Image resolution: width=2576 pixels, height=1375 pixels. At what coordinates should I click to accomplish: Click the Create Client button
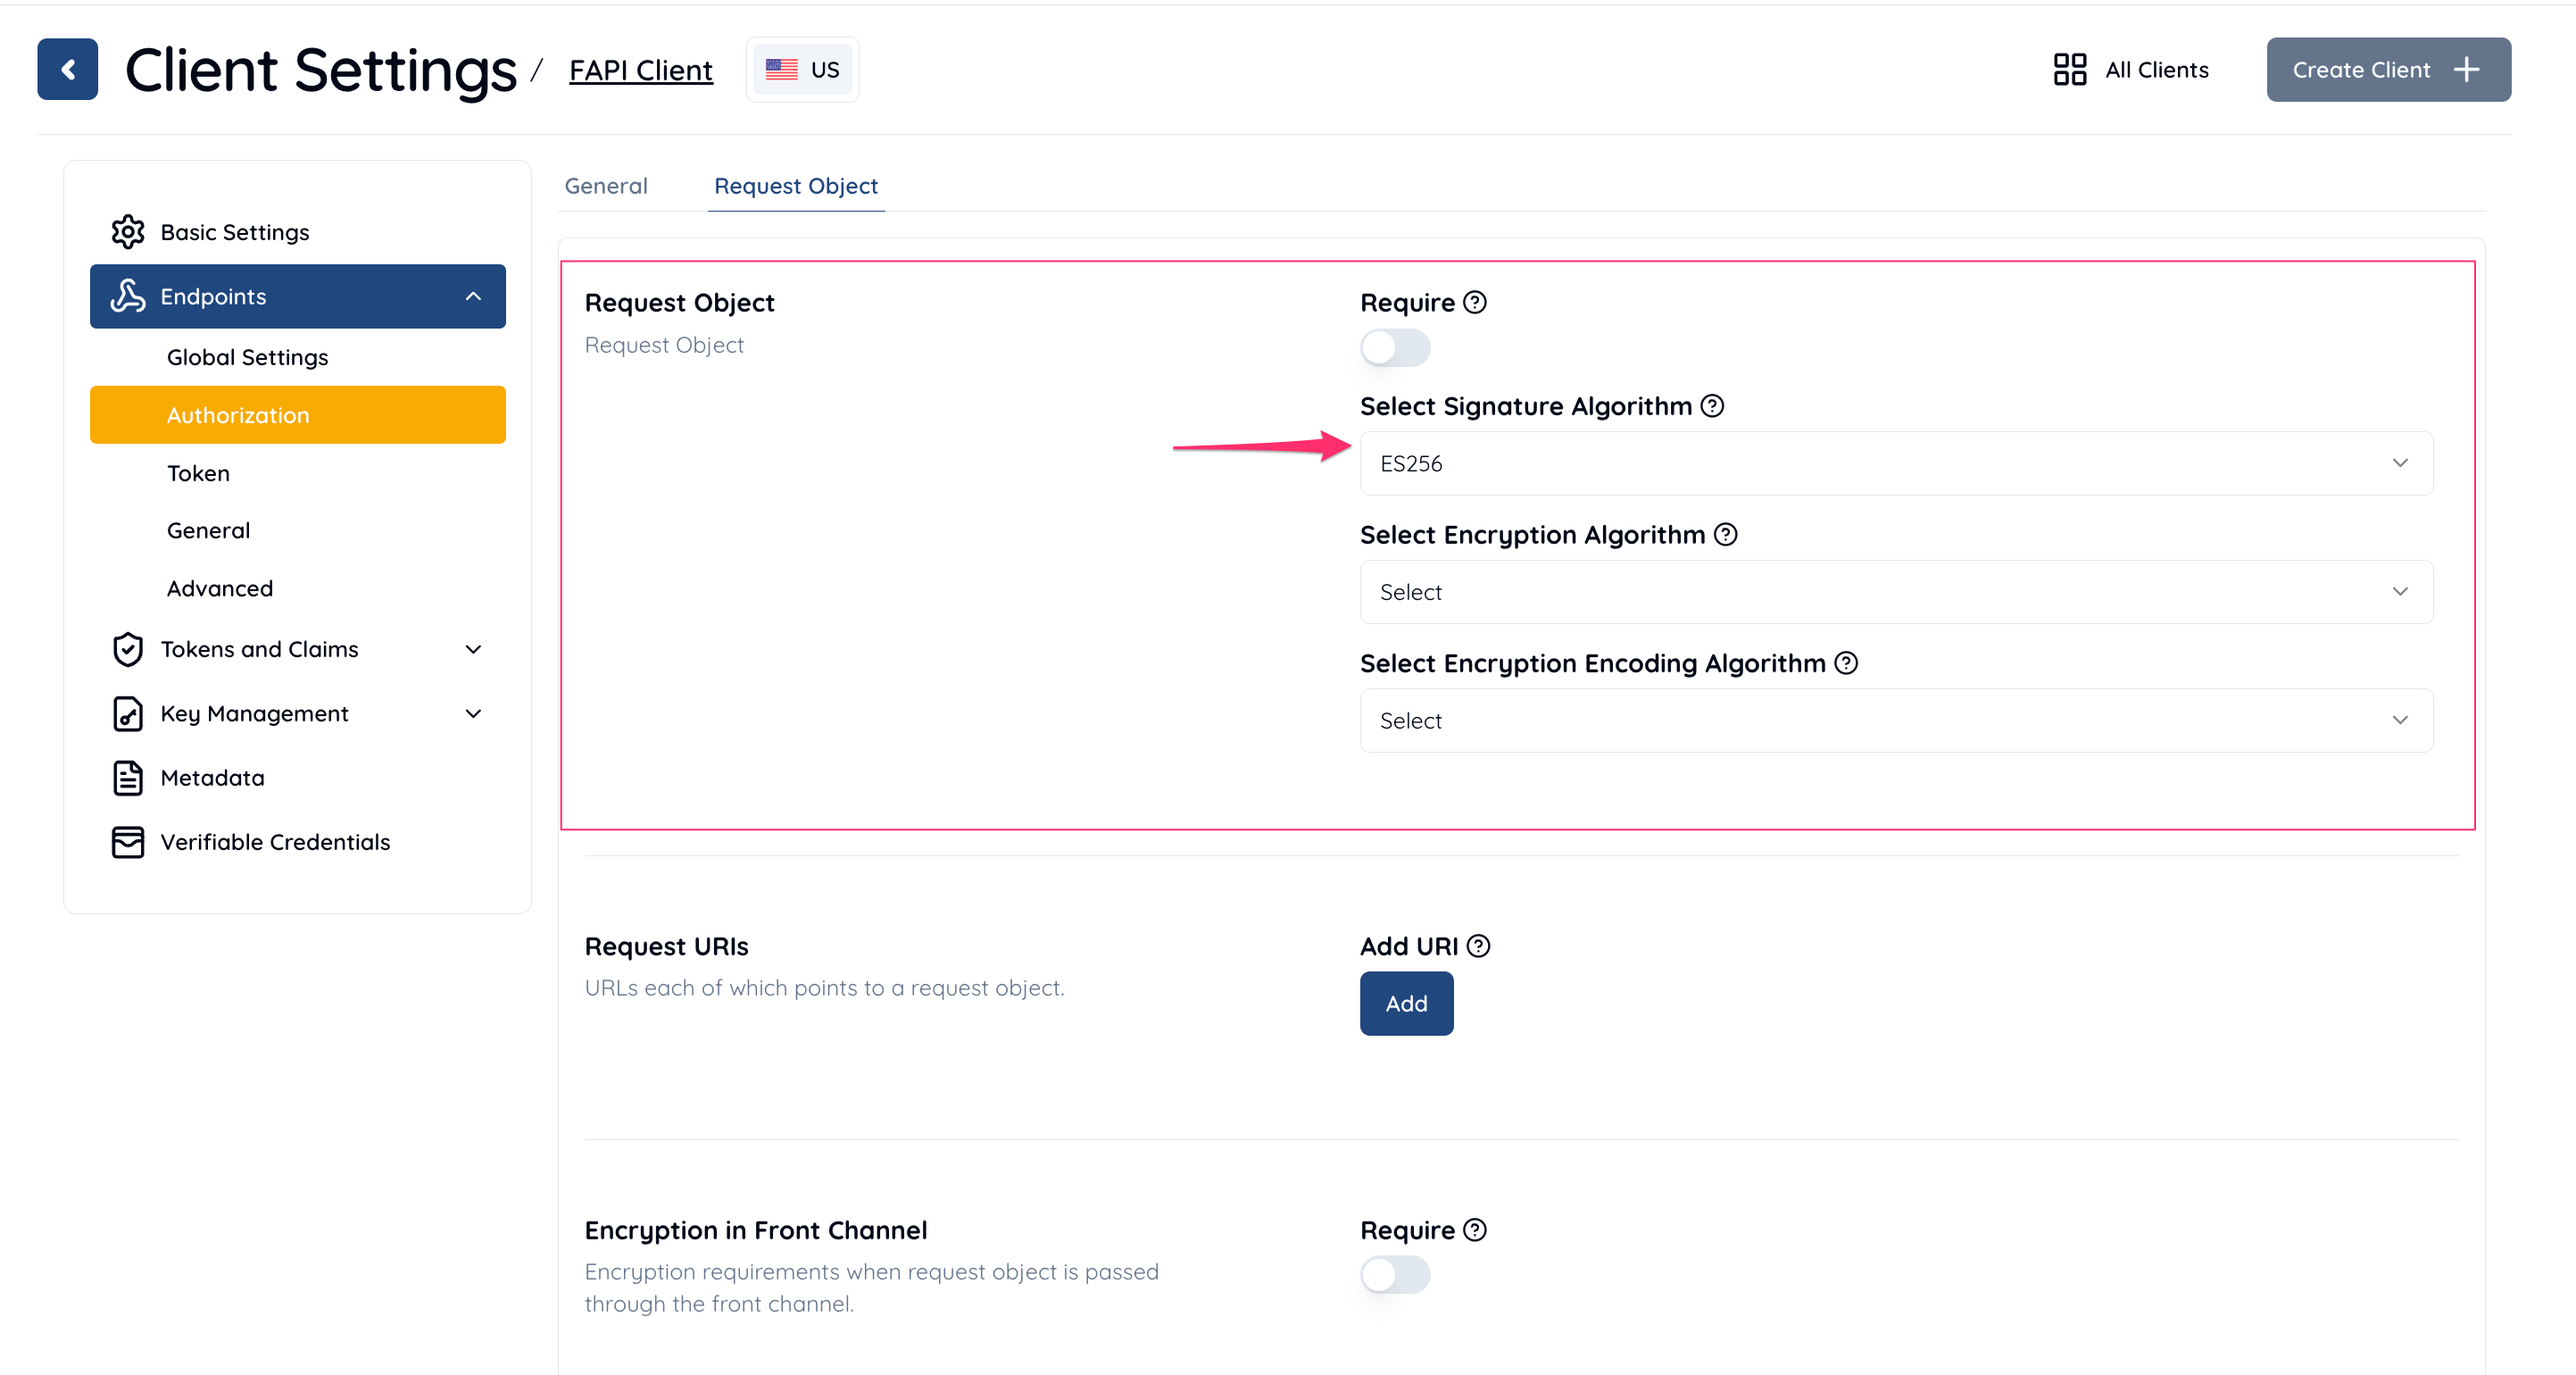click(x=2388, y=69)
